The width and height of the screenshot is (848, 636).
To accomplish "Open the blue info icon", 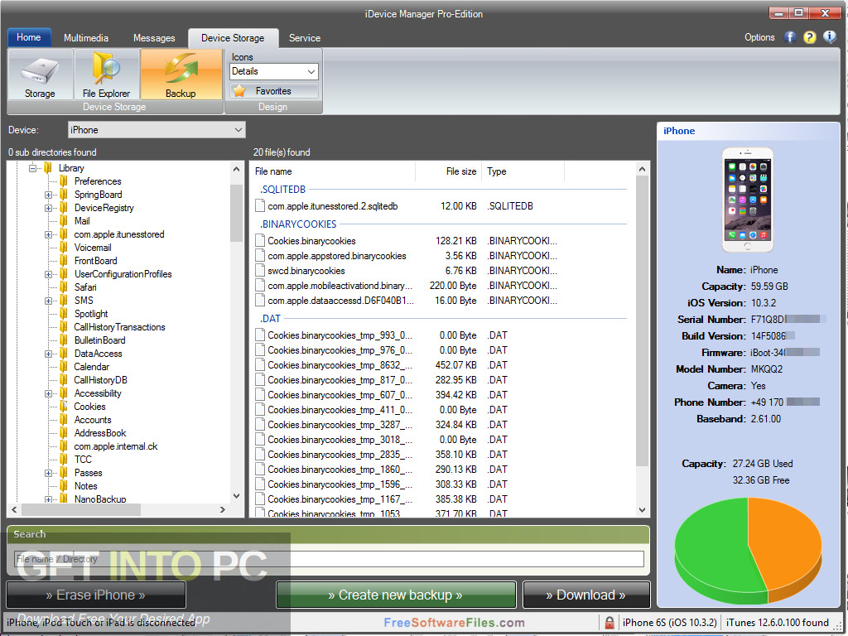I will pos(829,37).
